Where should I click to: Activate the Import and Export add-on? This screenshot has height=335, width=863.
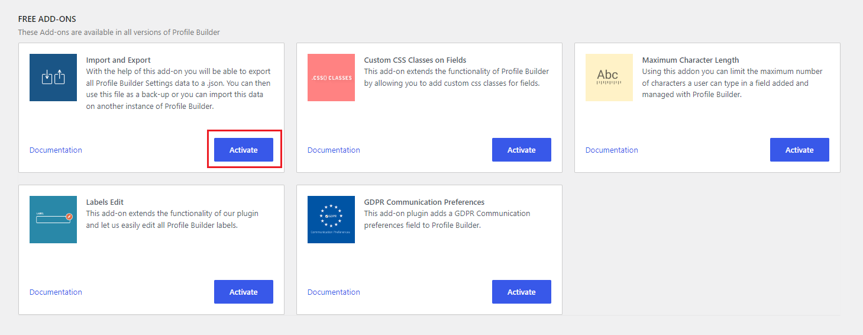pos(244,150)
